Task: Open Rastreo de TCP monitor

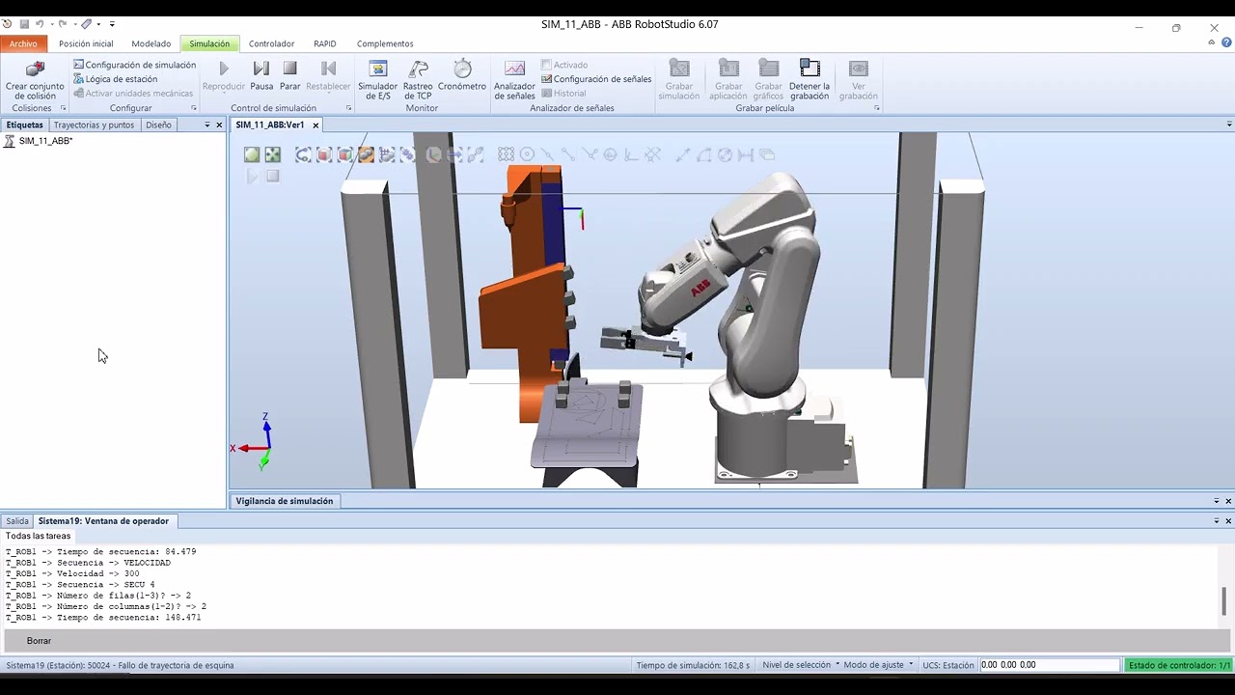Action: point(418,79)
